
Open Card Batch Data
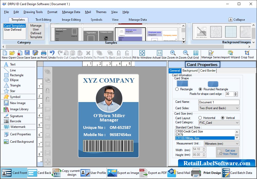(237, 173)
